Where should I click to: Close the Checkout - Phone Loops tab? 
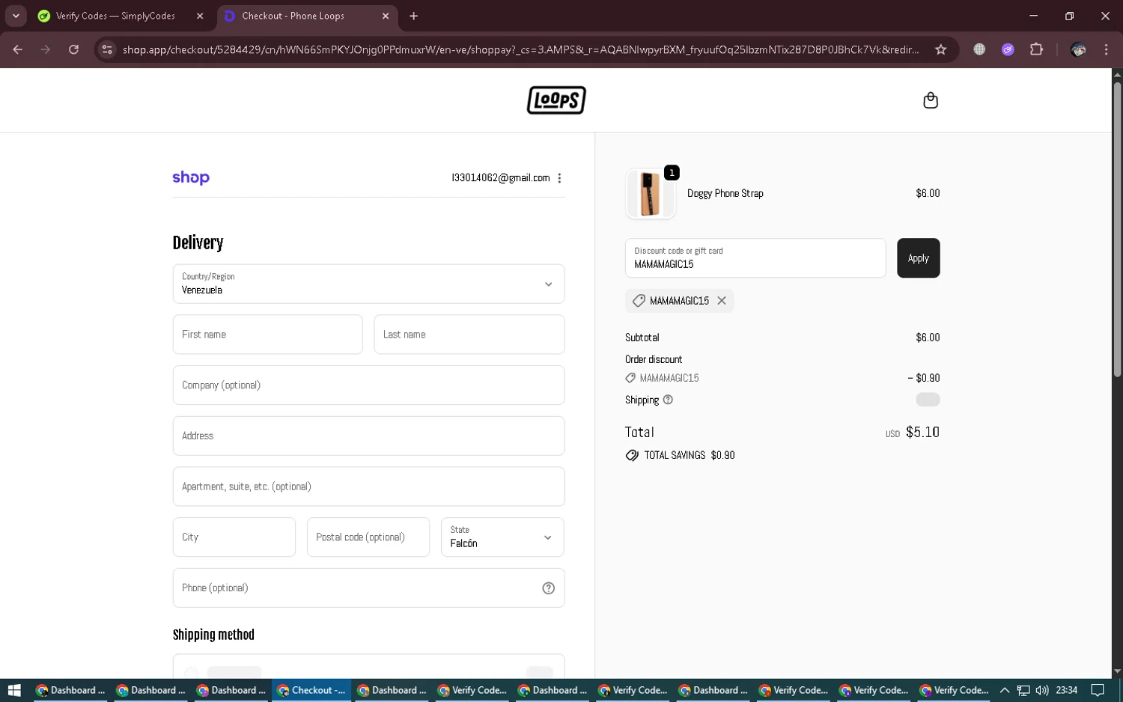[386, 16]
